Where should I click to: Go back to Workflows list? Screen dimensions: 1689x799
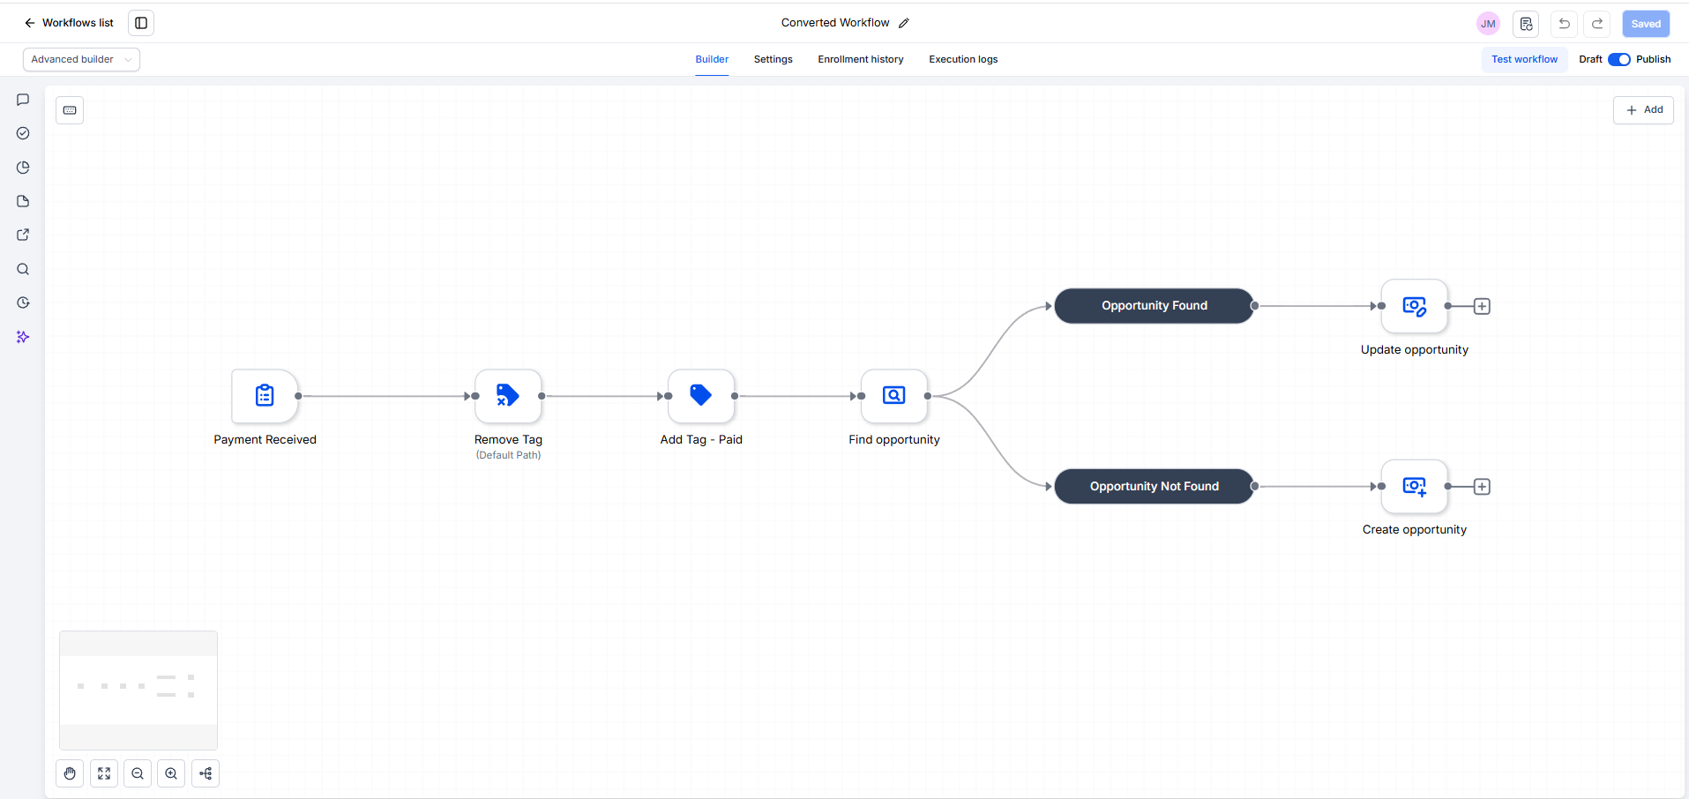(x=69, y=23)
